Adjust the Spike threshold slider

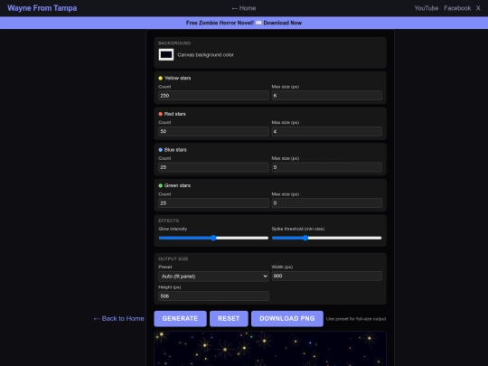click(x=327, y=238)
